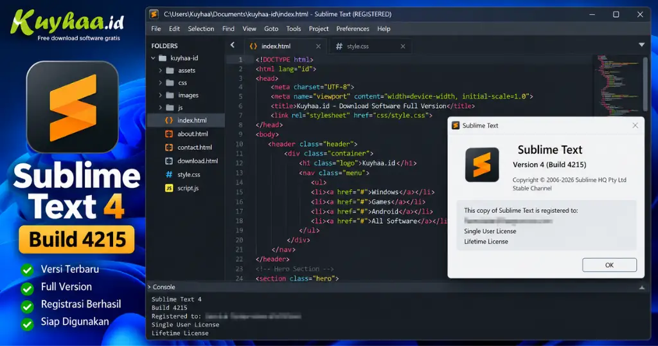Click small Sublime icon in About dialog title

(456, 125)
